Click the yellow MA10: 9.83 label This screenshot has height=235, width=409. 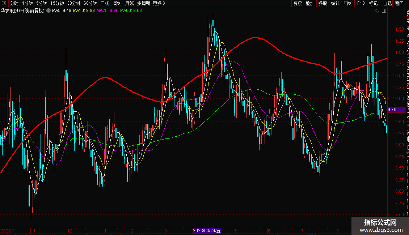click(x=84, y=10)
